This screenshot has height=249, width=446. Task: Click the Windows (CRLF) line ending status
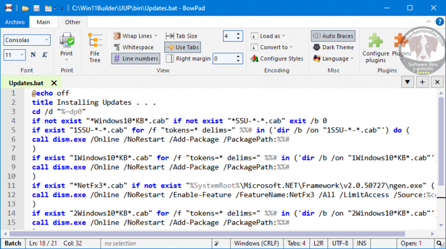(257, 243)
